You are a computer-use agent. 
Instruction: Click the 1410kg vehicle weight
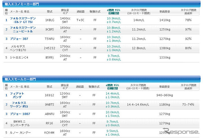coord(165,20)
